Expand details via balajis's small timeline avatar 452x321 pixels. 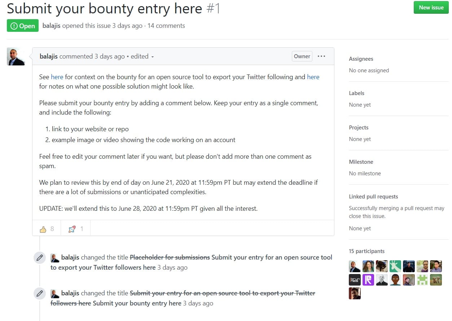(55, 257)
